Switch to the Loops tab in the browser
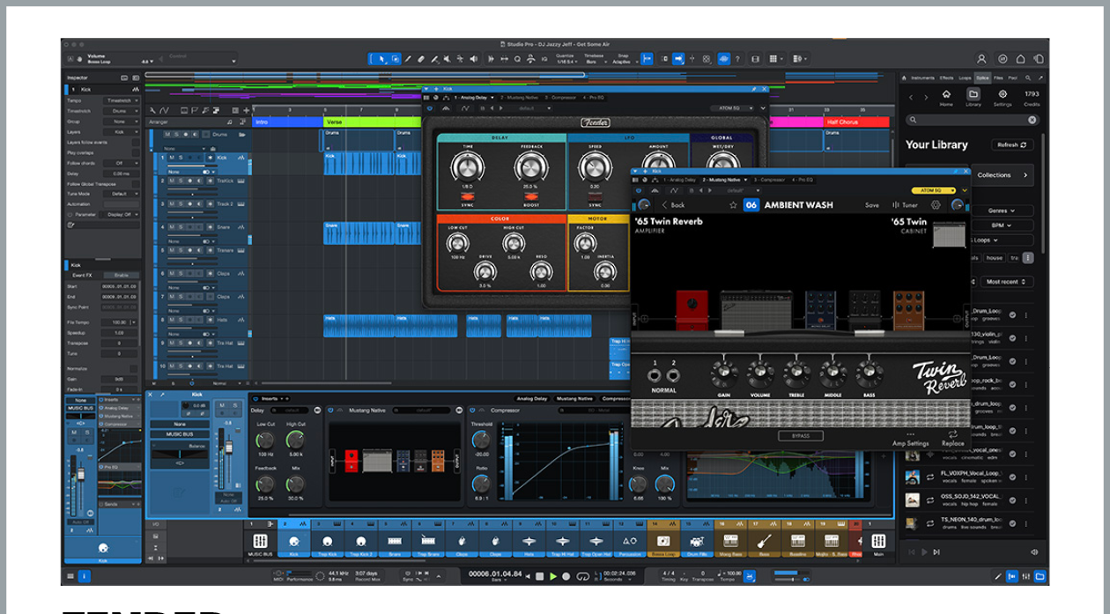The height and width of the screenshot is (614, 1110). click(965, 78)
